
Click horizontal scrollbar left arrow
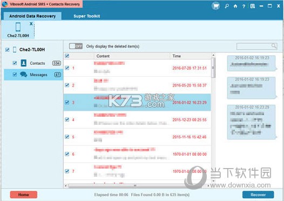tap(66, 185)
